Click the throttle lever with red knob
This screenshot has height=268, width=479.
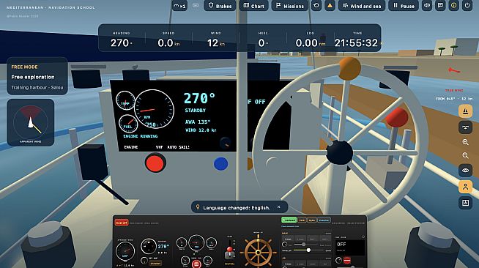[230, 252]
